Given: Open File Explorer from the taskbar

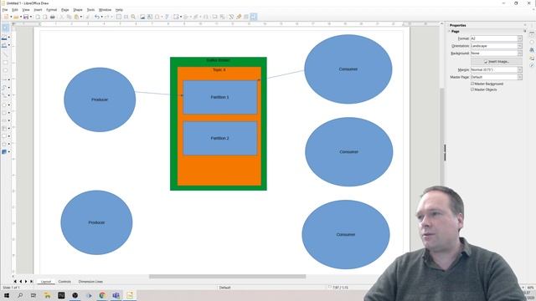Looking at the screenshot, I should [48, 295].
